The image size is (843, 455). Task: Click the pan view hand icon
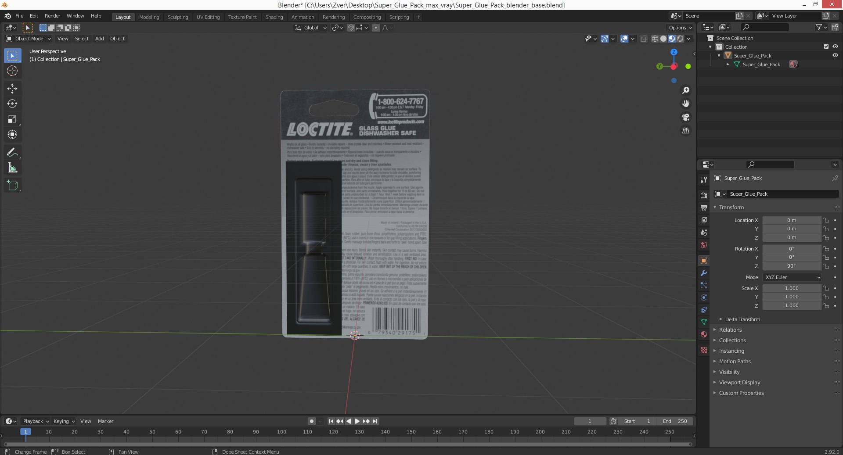685,104
